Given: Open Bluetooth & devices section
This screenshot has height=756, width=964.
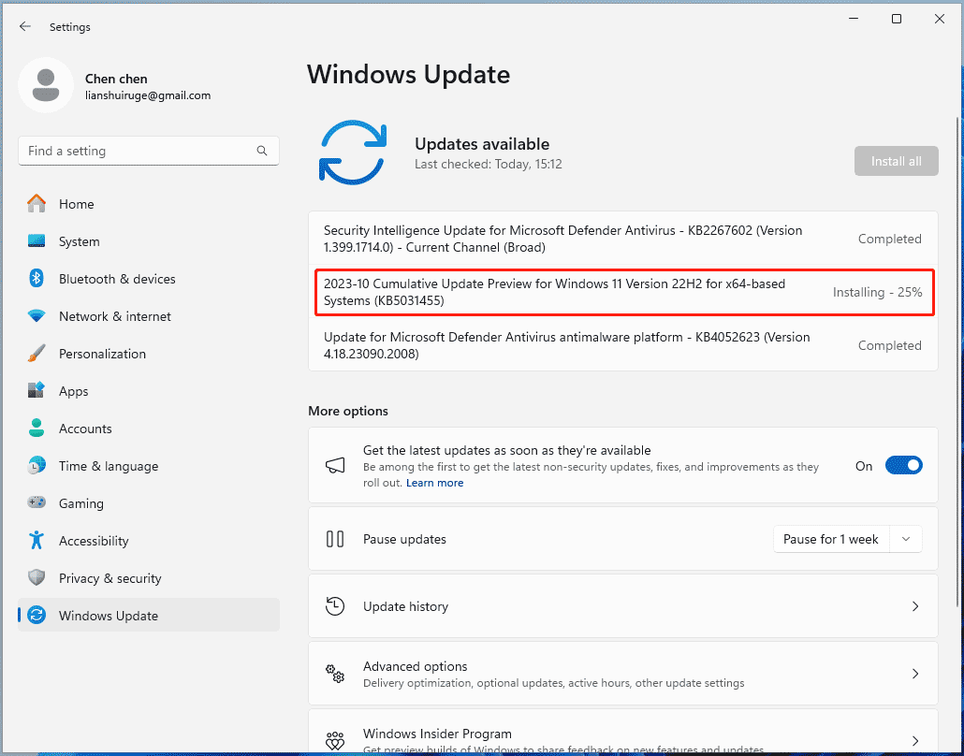Looking at the screenshot, I should click(149, 279).
